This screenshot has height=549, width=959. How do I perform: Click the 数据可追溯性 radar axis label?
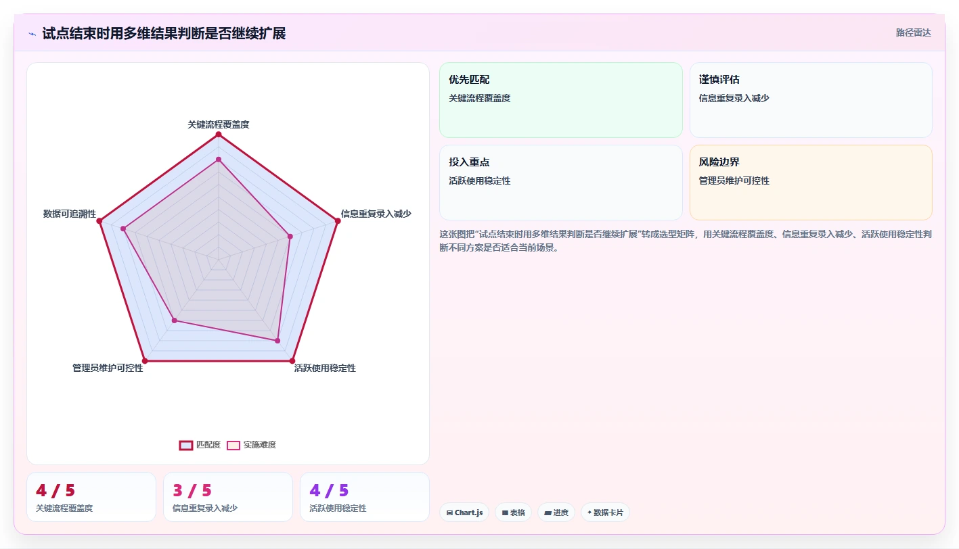(70, 214)
